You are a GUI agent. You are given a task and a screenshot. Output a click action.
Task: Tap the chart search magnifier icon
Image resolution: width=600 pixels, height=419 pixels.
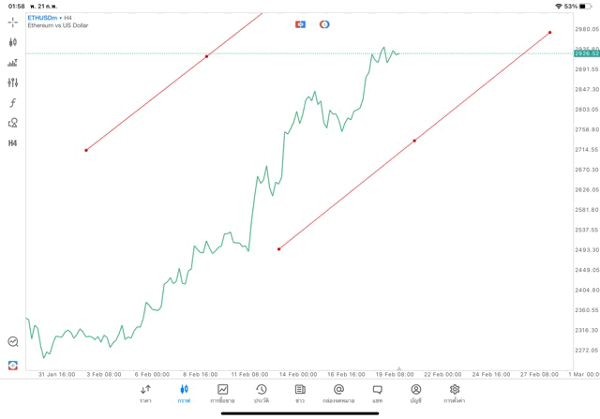(12, 342)
